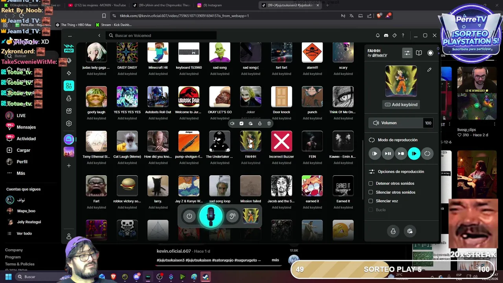
Task: Open Voicemod notifications bell icon
Action: pos(378,35)
